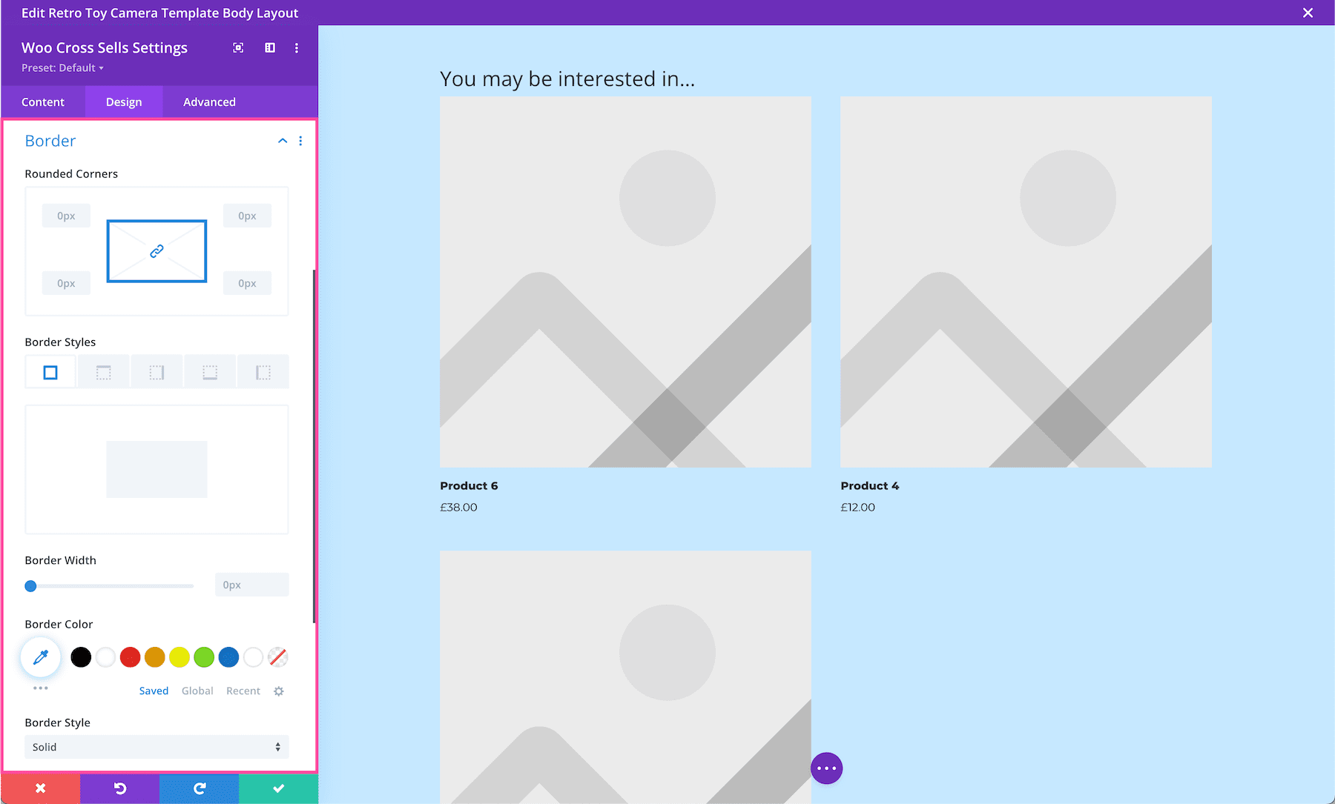1335x804 pixels.
Task: Switch to the Advanced tab
Action: click(209, 102)
